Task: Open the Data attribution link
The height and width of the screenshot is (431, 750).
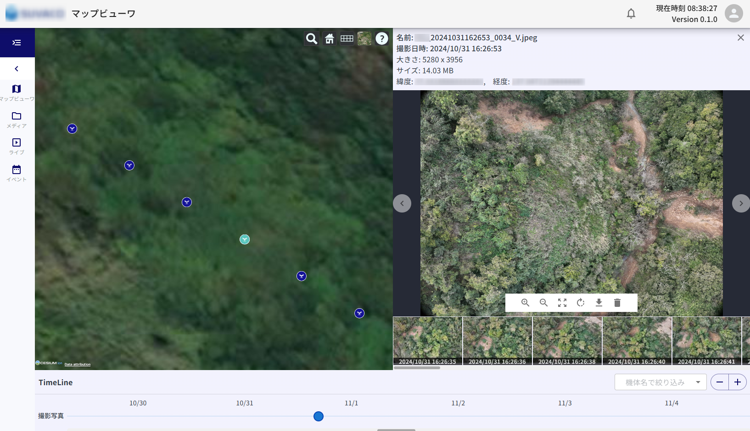Action: pos(78,365)
